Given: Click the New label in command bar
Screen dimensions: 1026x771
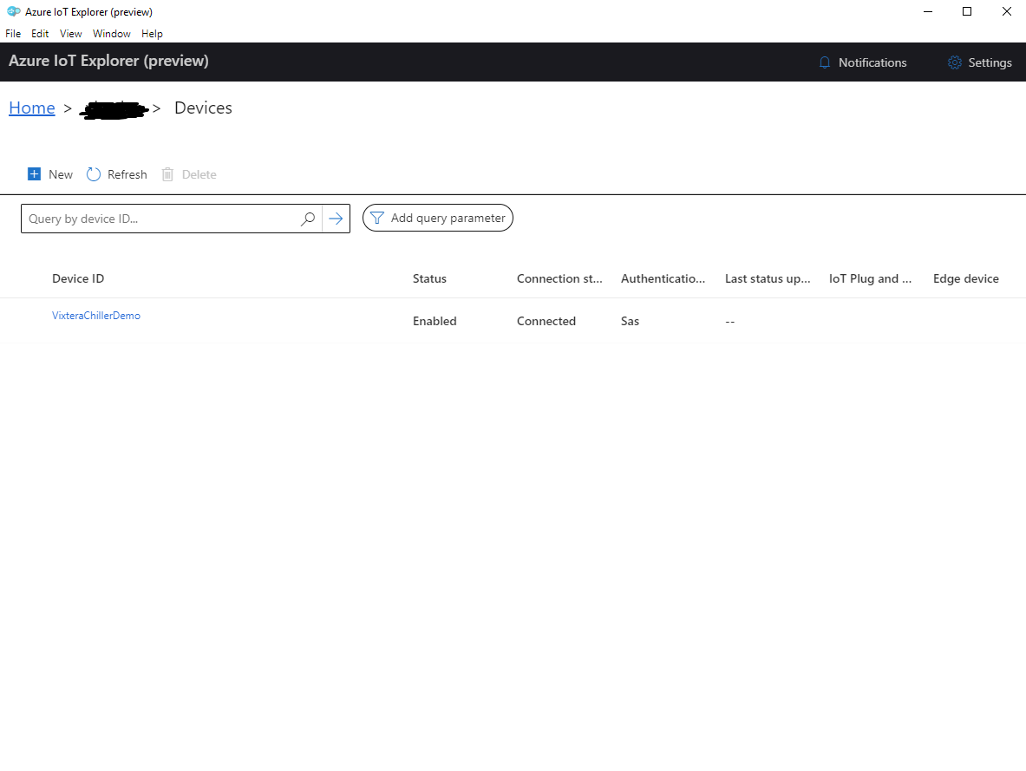Looking at the screenshot, I should pyautogui.click(x=61, y=174).
